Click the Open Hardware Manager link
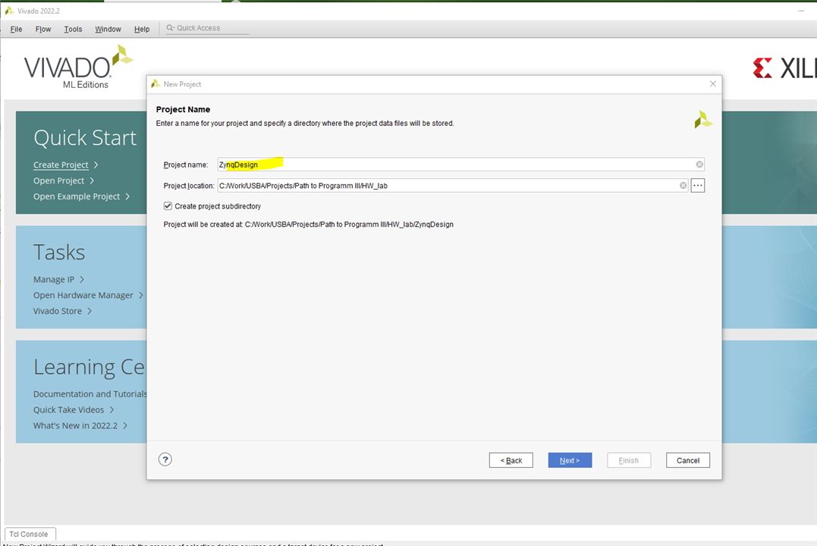The height and width of the screenshot is (546, 817). coord(83,296)
